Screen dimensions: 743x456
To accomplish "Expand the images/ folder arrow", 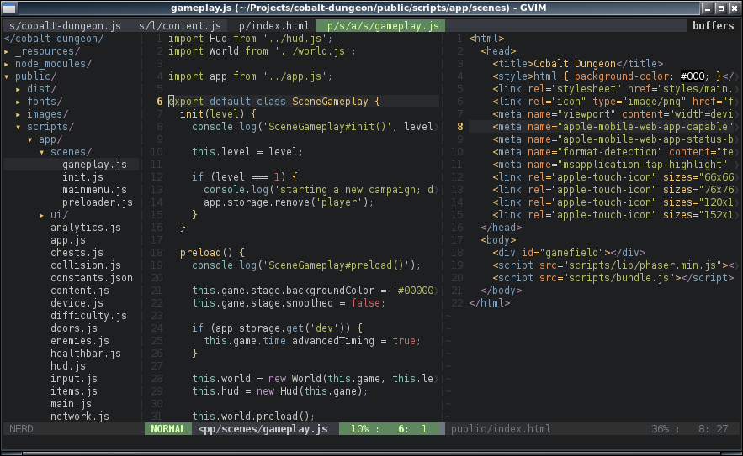I will (18, 114).
